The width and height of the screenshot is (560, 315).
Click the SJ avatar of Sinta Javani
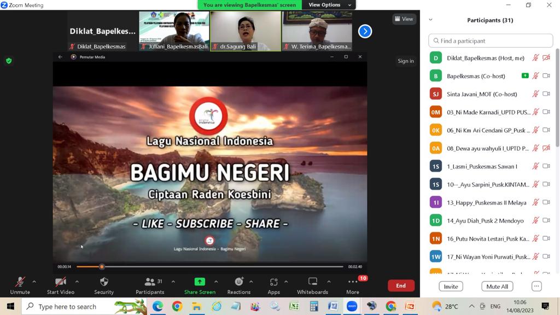436,94
